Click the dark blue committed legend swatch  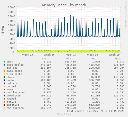4,96
